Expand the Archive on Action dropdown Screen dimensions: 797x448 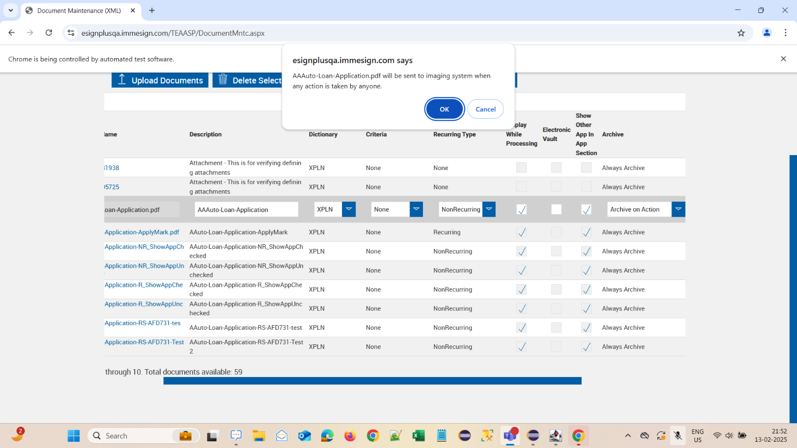pos(678,209)
